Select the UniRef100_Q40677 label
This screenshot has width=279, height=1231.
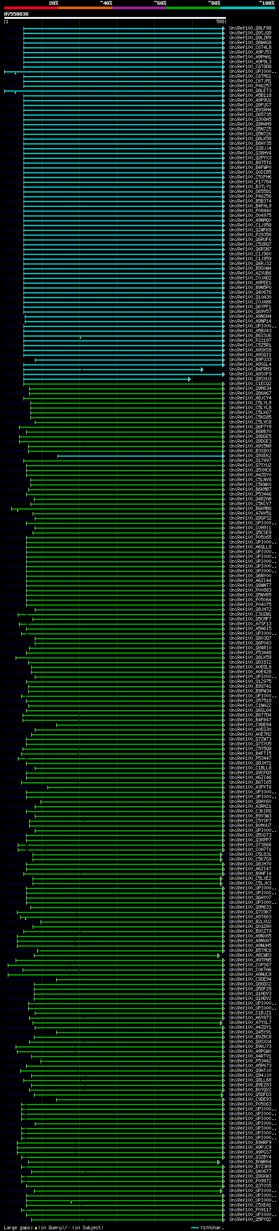(x=250, y=1171)
